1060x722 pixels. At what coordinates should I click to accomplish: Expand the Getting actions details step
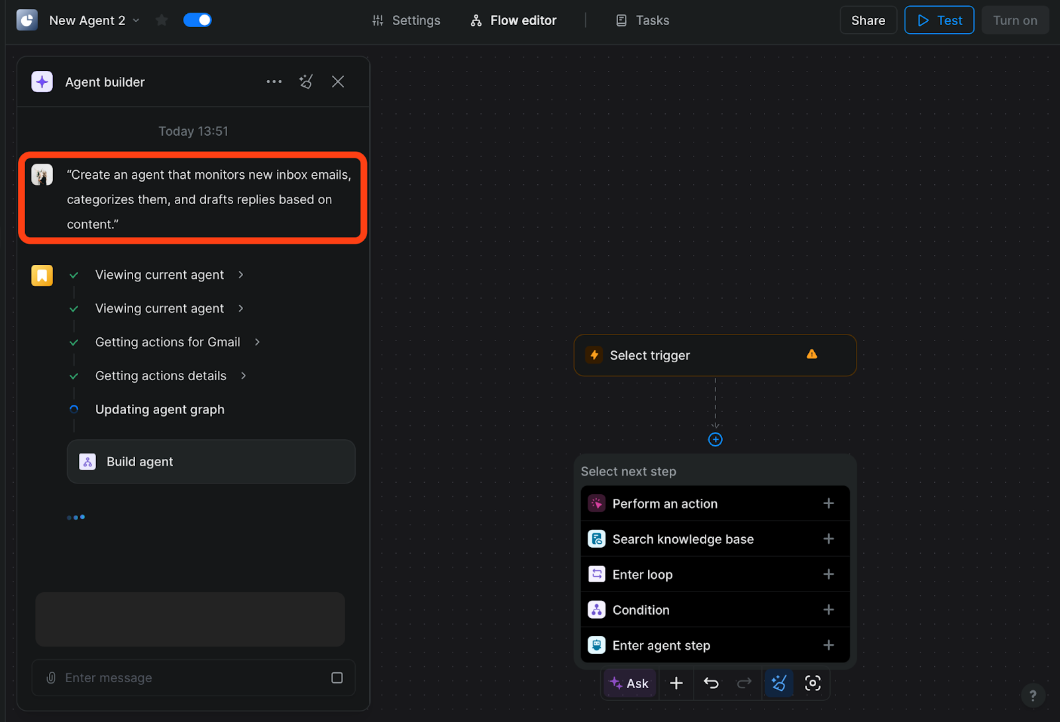coord(243,376)
